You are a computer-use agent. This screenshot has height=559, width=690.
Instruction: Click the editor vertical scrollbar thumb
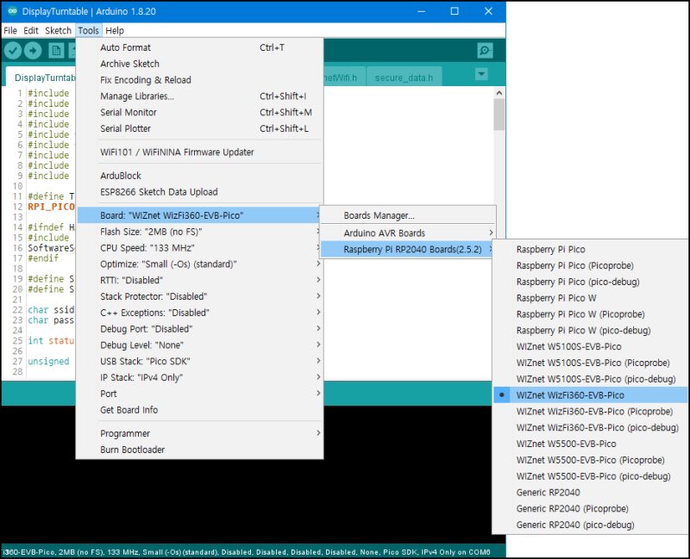[x=499, y=115]
